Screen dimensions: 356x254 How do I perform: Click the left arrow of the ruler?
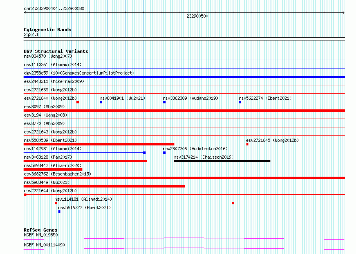click(x=25, y=13)
